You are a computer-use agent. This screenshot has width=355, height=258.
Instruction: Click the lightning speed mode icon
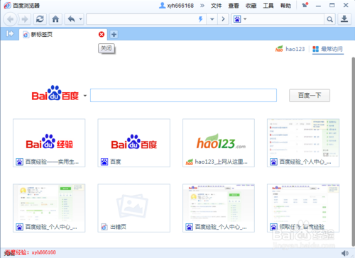pos(201,19)
